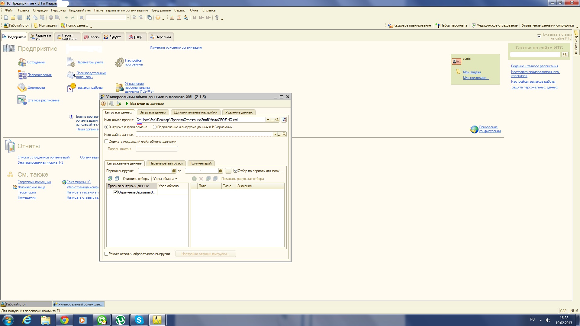Switch to Загрузка данных tab
The image size is (580, 326).
[153, 112]
